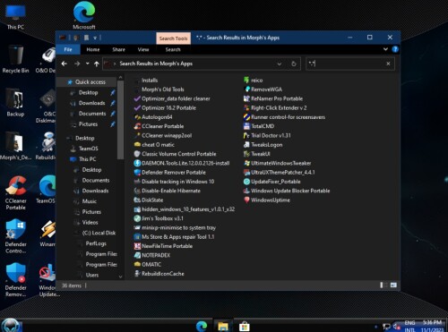The height and width of the screenshot is (332, 448).
Task: Open Defender Remover Portable result
Action: pos(170,173)
